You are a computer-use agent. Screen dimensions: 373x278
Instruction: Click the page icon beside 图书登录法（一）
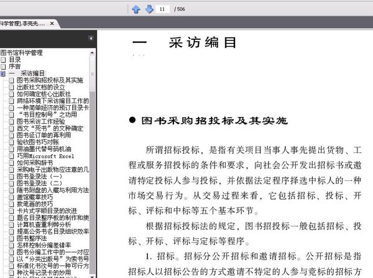(x=11, y=177)
